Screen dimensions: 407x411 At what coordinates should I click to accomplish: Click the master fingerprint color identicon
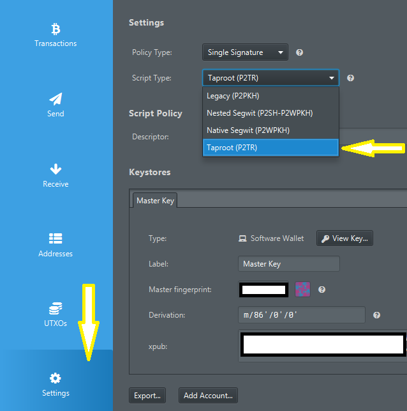click(x=302, y=290)
